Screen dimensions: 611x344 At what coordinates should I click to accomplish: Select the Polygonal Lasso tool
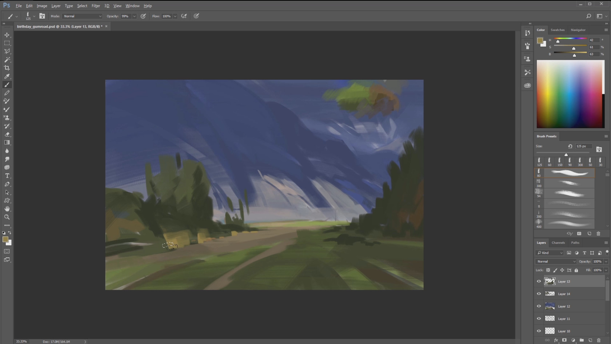coord(7,51)
